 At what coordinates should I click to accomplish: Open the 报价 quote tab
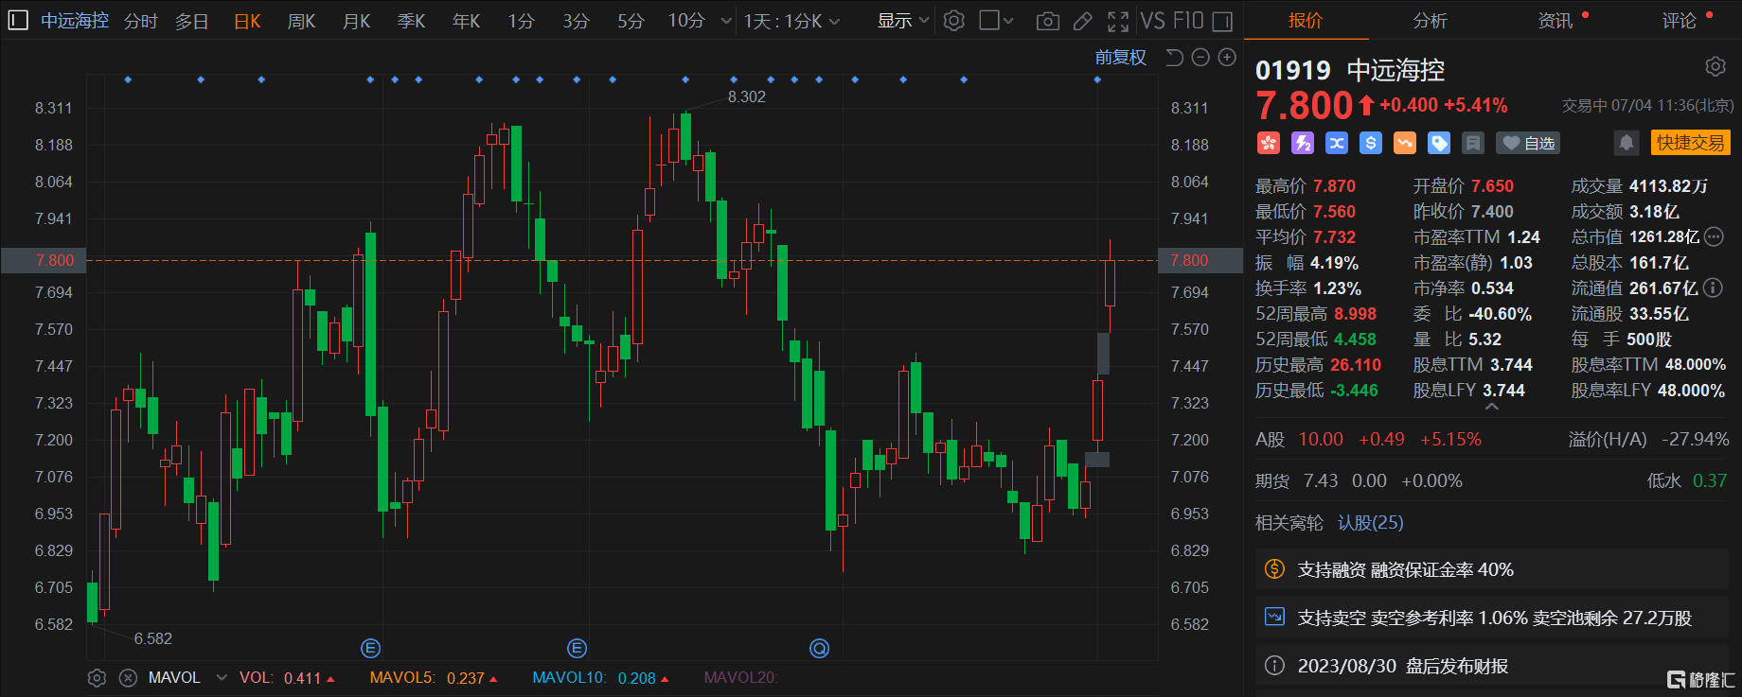[1306, 21]
